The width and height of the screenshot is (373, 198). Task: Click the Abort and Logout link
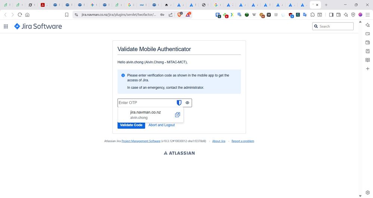pos(162,125)
